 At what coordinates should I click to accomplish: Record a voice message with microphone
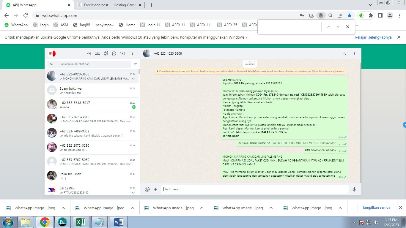[354, 189]
